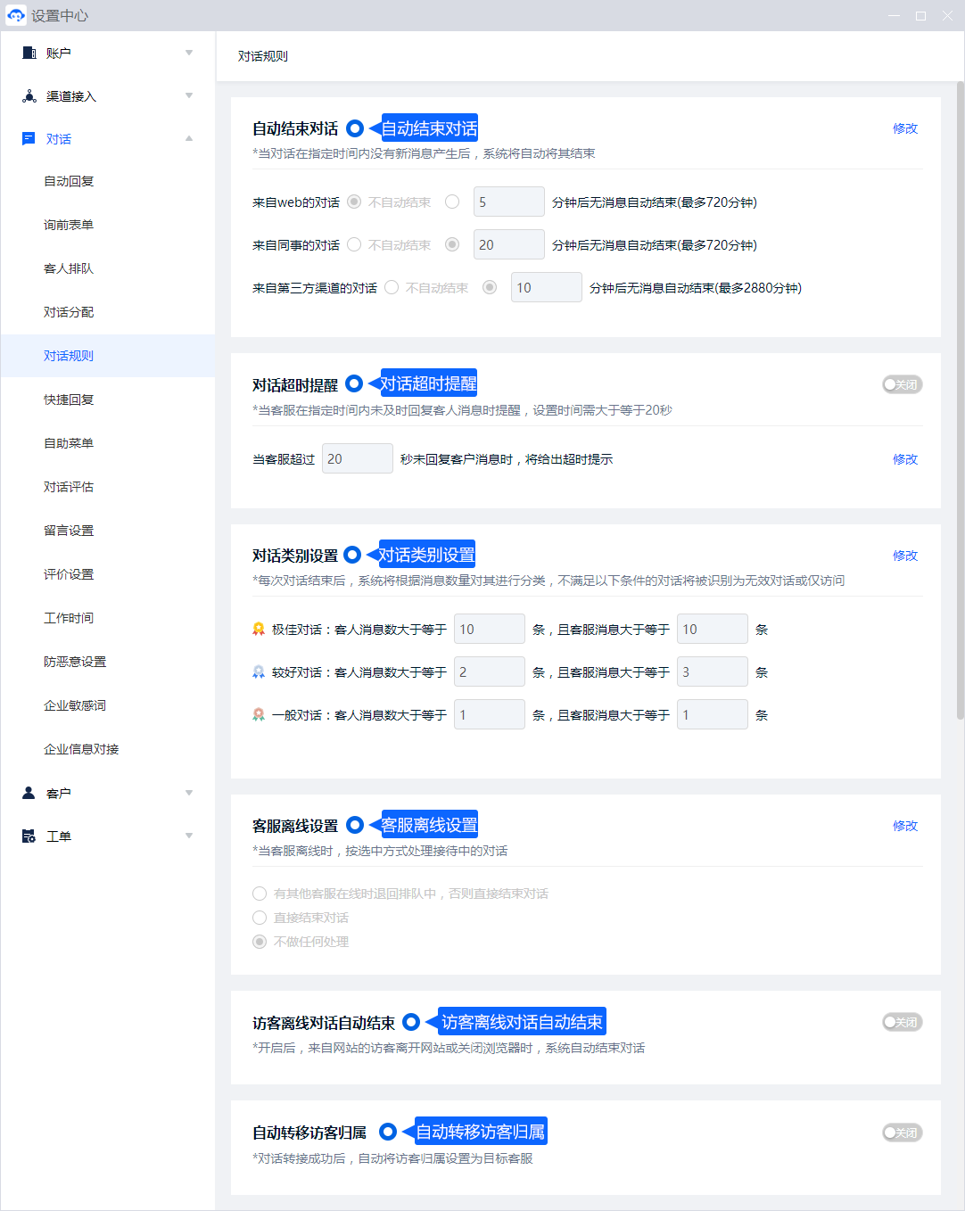Collapse the 对话 section arrow
The height and width of the screenshot is (1211, 965).
point(189,139)
